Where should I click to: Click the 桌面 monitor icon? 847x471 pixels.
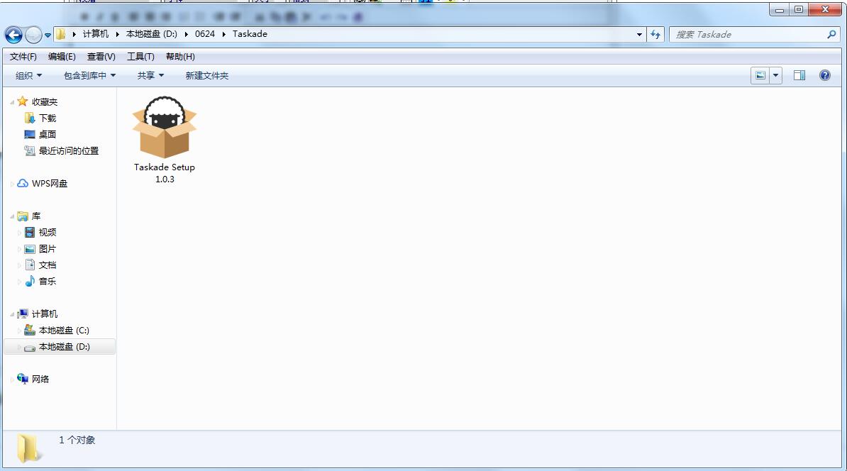(x=30, y=134)
